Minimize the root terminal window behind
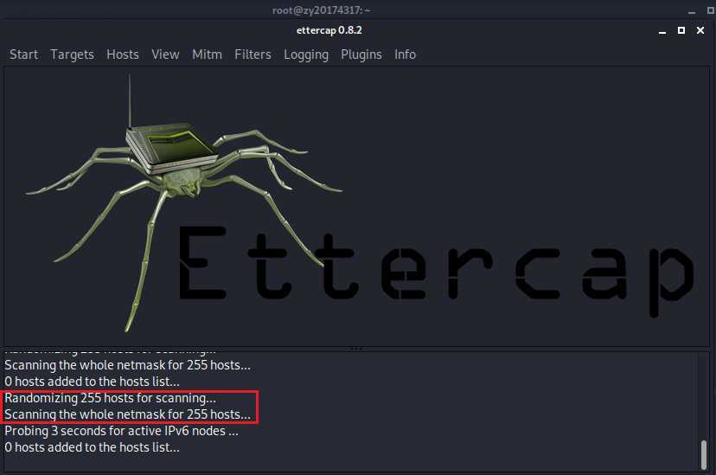This screenshot has width=716, height=475. (692, 10)
